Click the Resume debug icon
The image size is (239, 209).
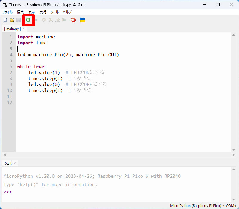point(64,20)
